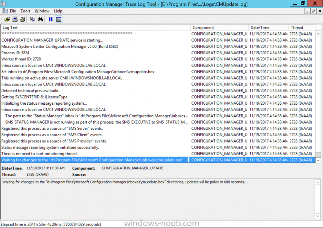Click CONFIGURATION_MANAGER_UPDATE component value in details

[x=133, y=168]
